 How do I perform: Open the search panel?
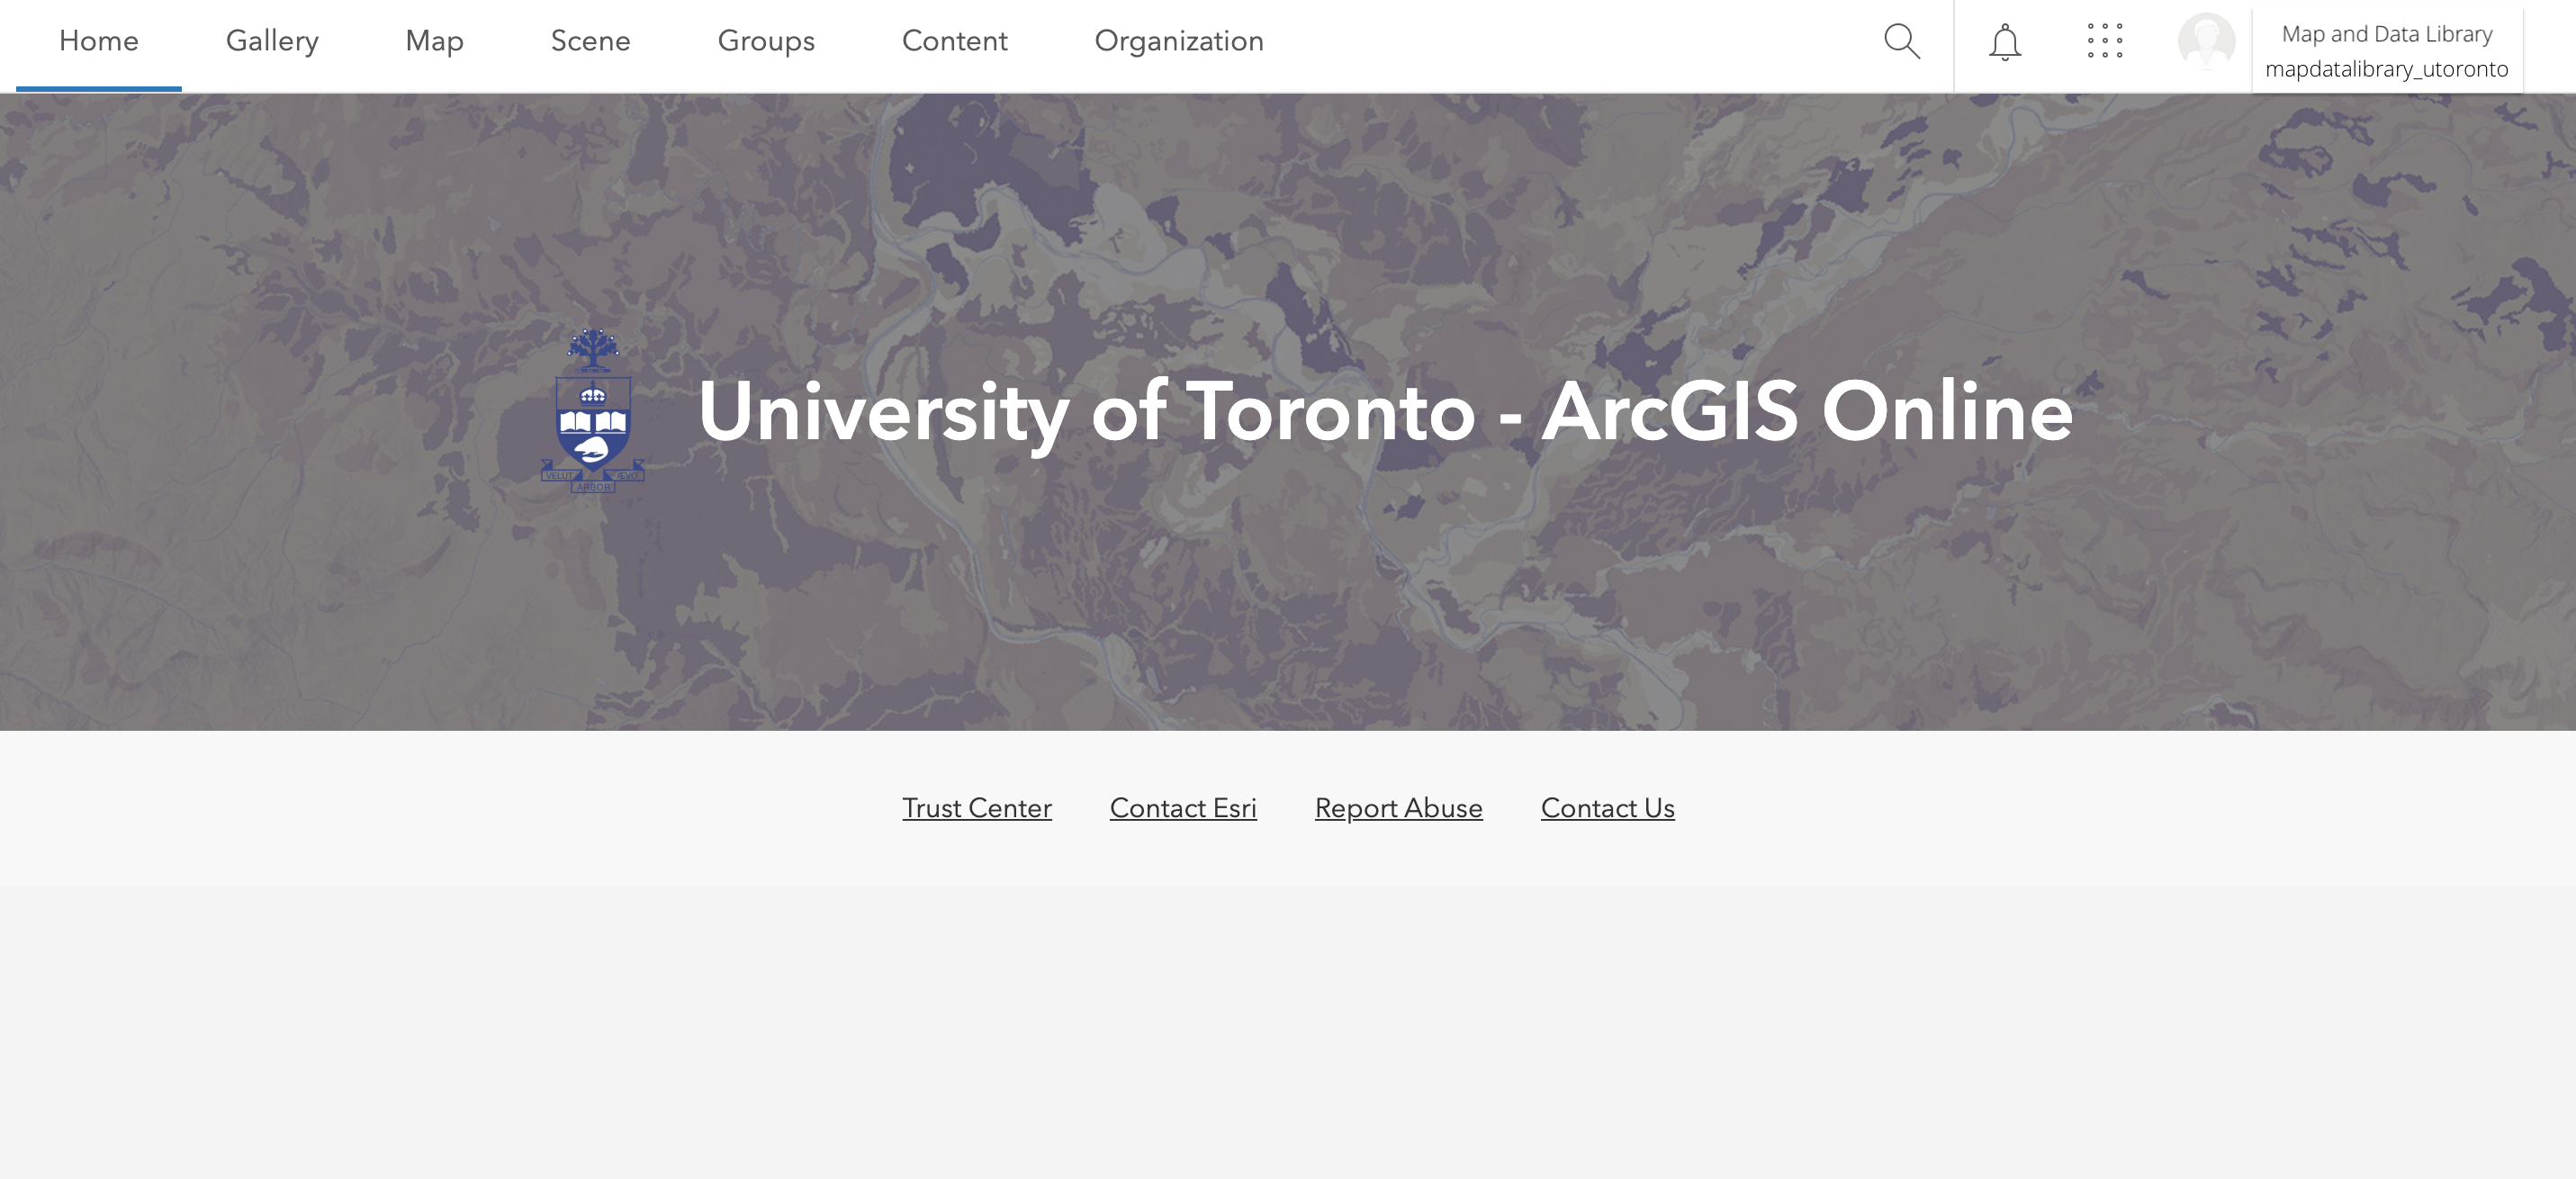pyautogui.click(x=1903, y=42)
